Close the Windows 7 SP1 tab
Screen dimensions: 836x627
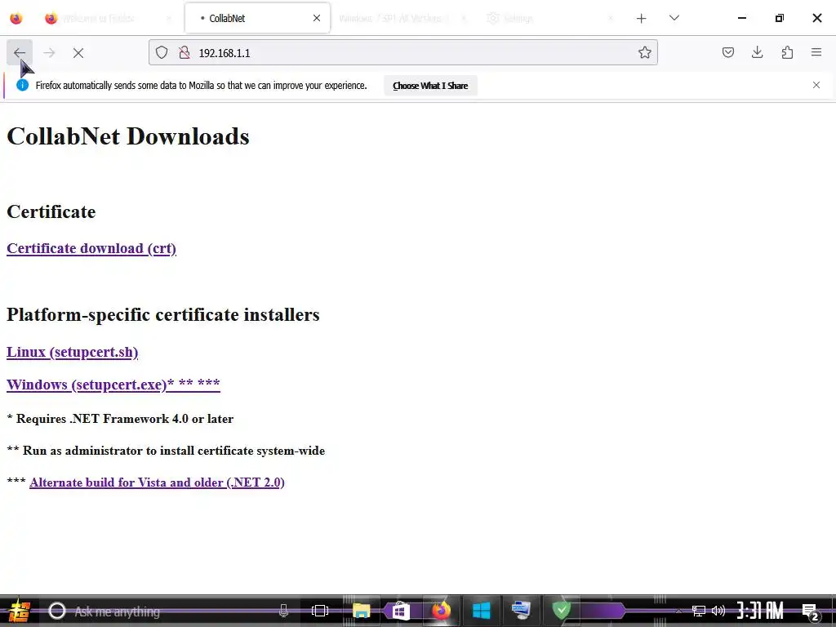tap(464, 19)
